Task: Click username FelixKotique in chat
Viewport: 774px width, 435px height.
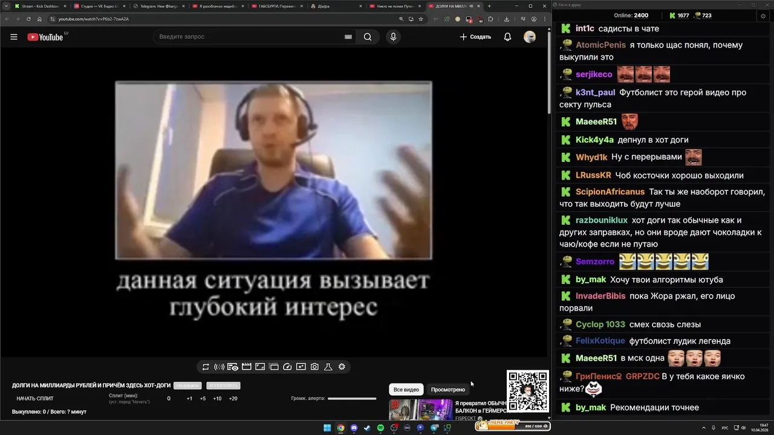Action: [x=600, y=341]
